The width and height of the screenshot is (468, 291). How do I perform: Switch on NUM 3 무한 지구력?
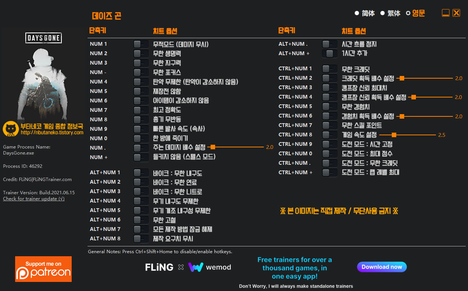click(x=141, y=63)
